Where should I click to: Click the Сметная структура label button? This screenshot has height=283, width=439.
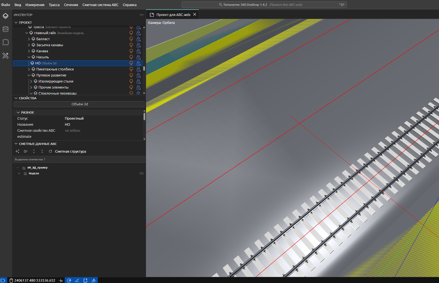pyautogui.click(x=71, y=152)
